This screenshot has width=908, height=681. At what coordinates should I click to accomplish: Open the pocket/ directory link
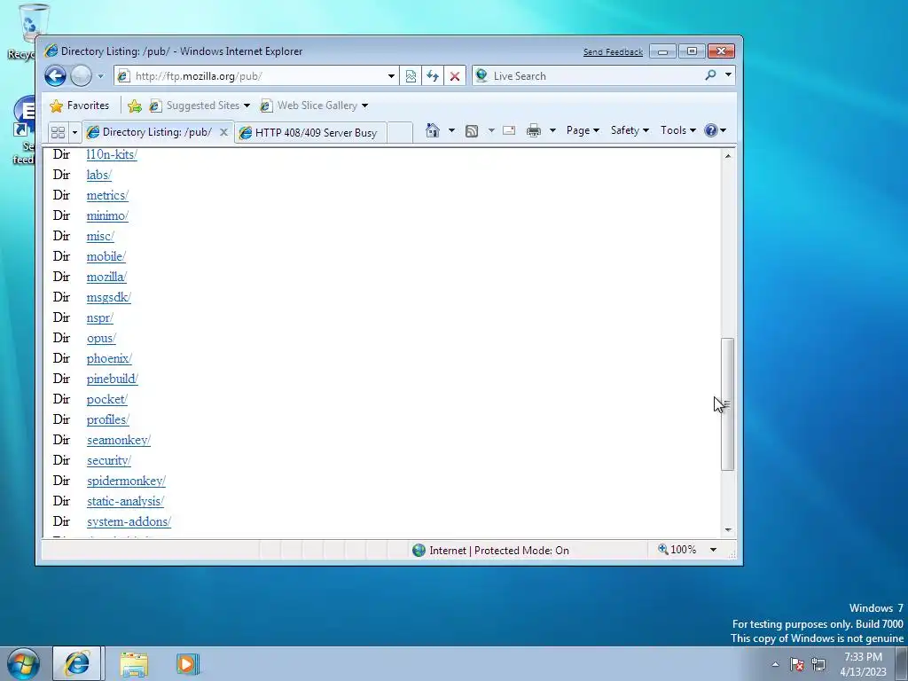(x=107, y=400)
